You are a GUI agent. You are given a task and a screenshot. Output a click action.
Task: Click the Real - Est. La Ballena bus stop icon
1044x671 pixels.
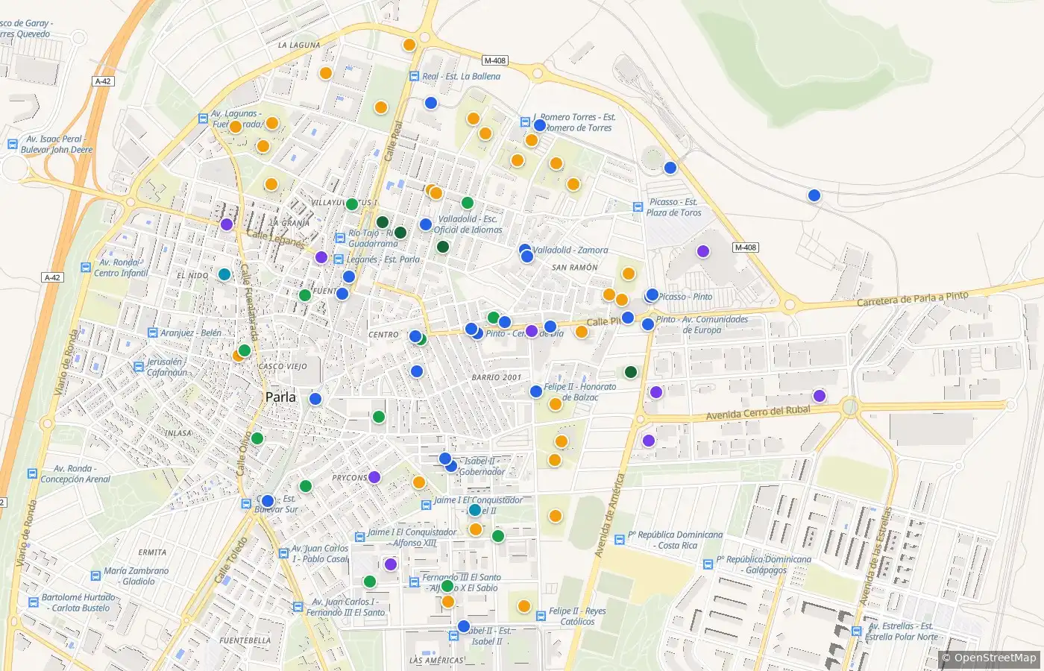pyautogui.click(x=415, y=76)
